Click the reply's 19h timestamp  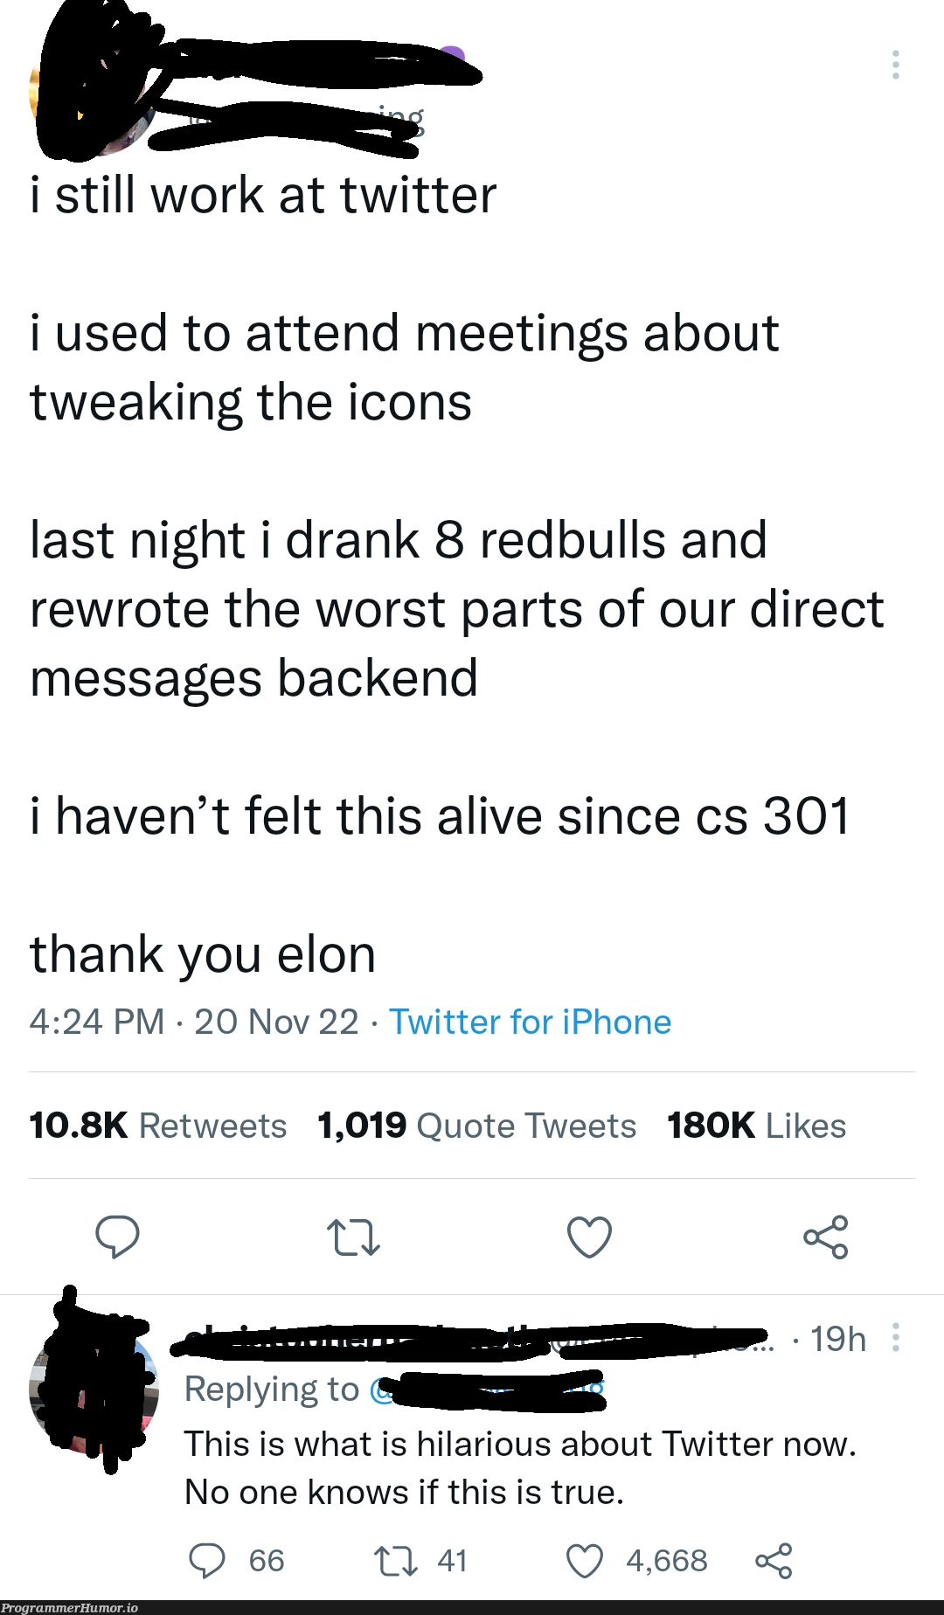point(837,1339)
